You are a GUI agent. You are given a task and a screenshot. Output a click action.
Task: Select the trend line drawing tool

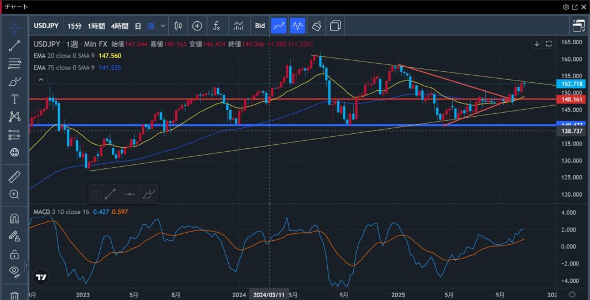coord(14,46)
